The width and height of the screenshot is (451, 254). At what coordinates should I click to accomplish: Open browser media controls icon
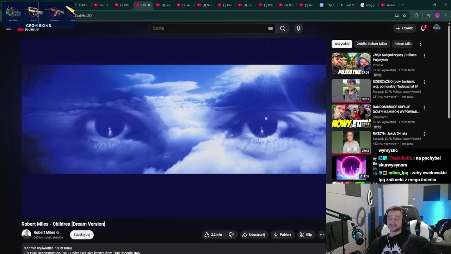(x=429, y=16)
